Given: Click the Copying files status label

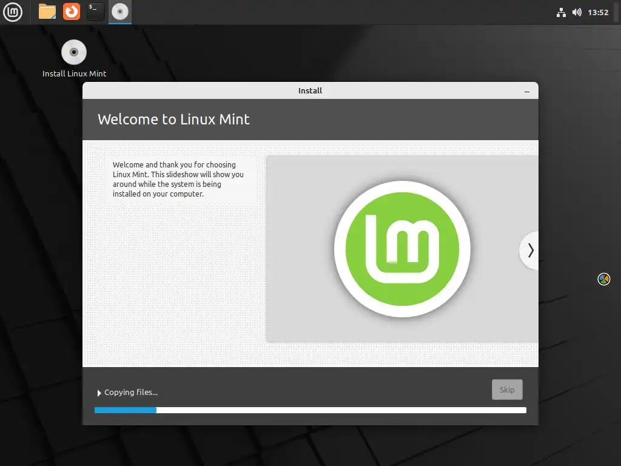Looking at the screenshot, I should [131, 393].
